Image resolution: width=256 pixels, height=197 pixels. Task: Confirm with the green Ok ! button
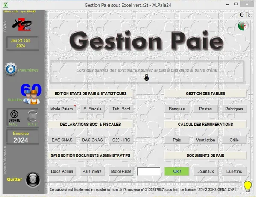(177, 171)
